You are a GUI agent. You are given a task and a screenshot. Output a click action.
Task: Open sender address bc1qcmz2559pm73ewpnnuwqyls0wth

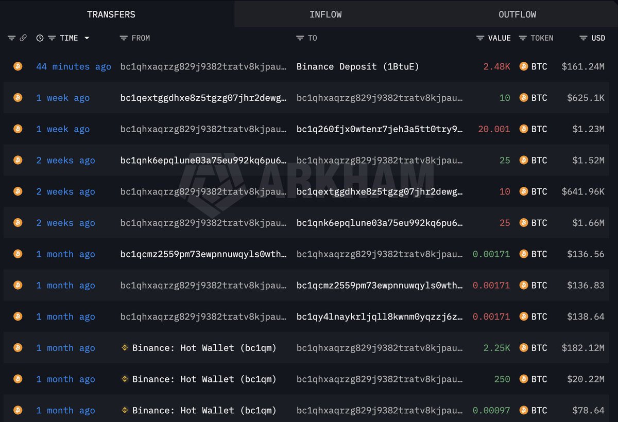pos(204,254)
